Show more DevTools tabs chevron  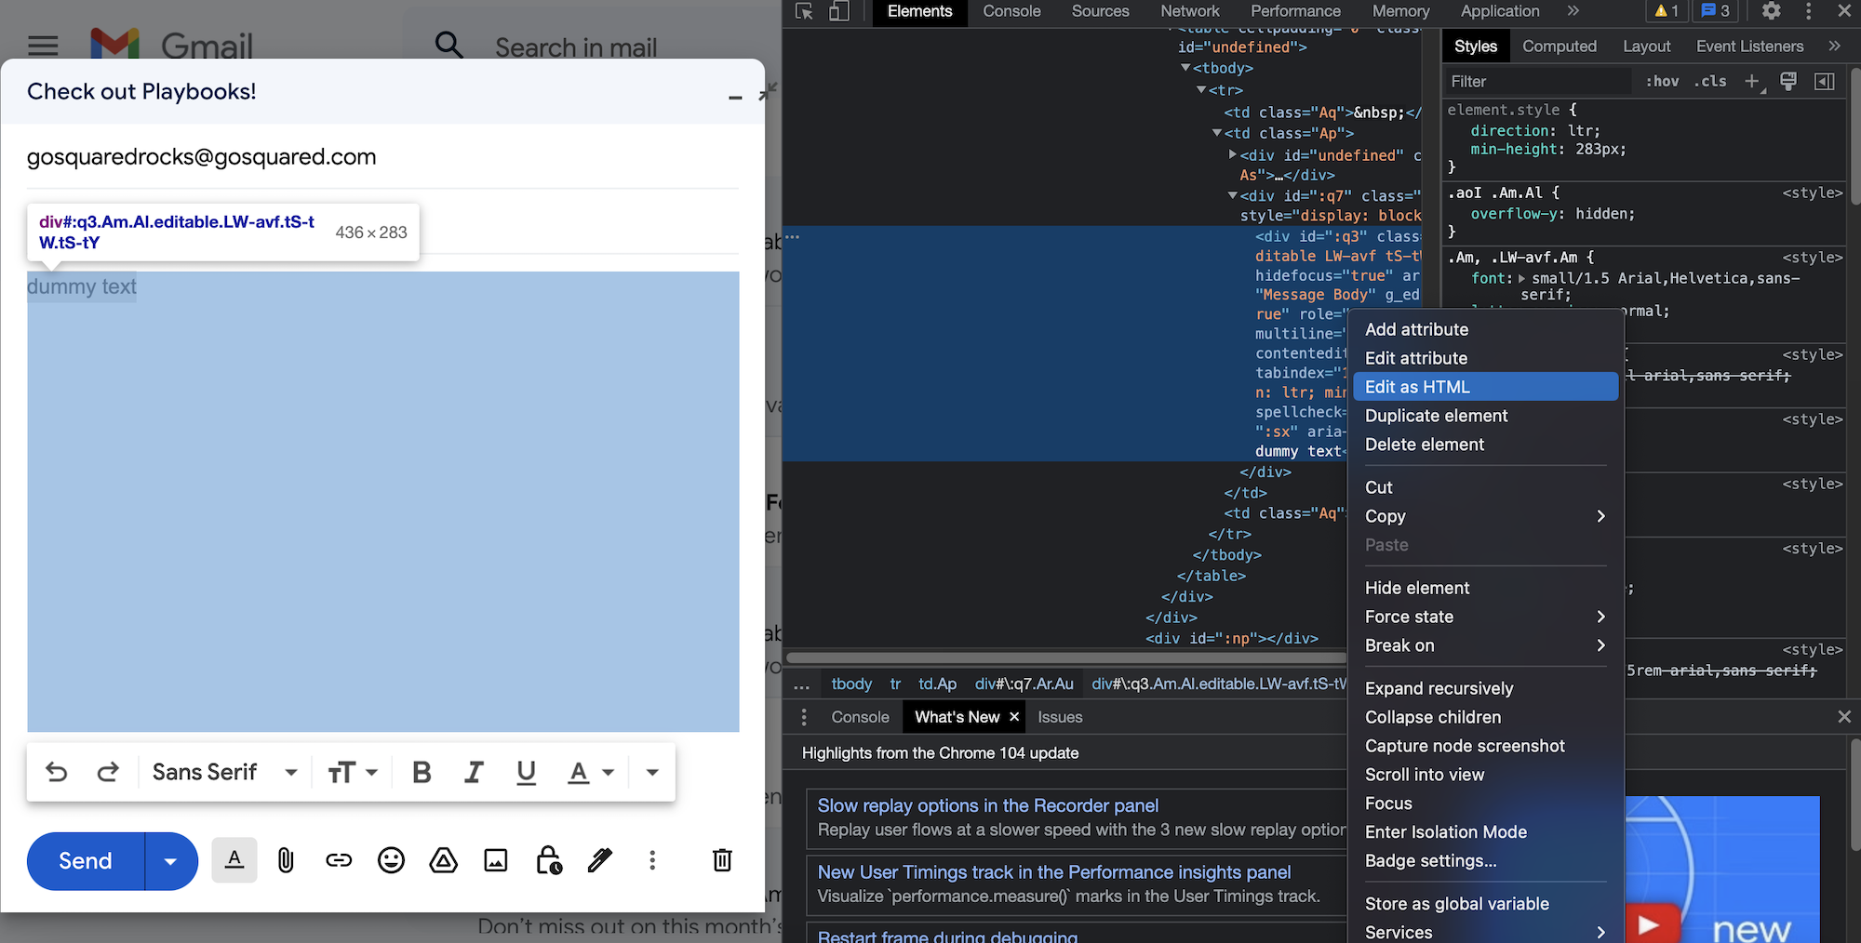click(1573, 11)
